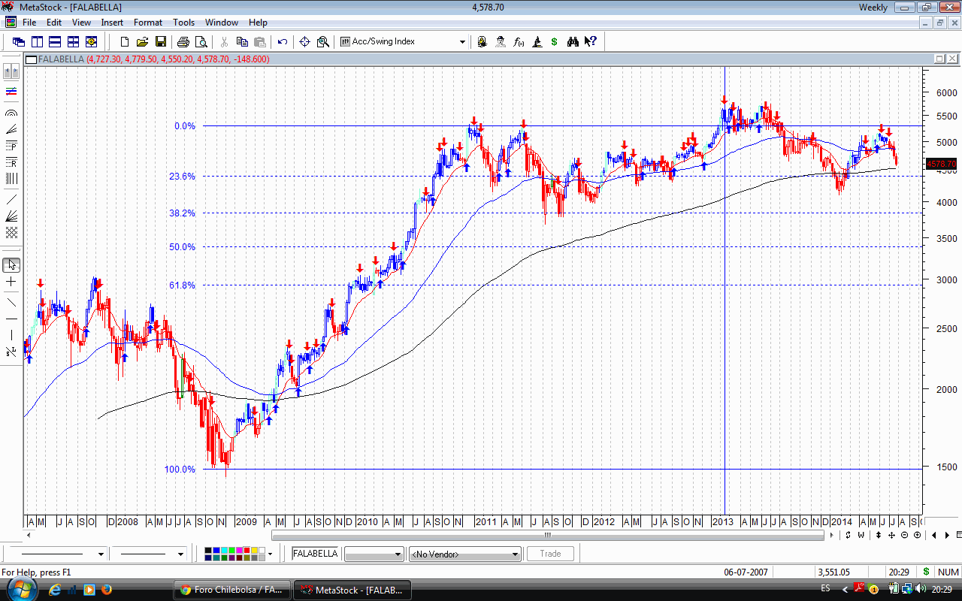The width and height of the screenshot is (962, 601).
Task: Open the File menu
Action: pos(29,23)
